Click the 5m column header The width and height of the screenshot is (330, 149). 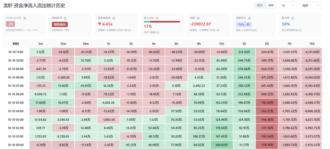click(x=40, y=44)
